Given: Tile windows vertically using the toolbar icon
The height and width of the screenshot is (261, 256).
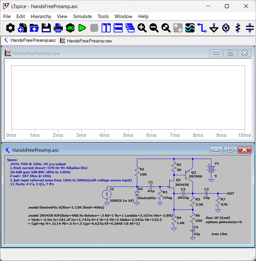Looking at the screenshot, I should click(x=106, y=28).
